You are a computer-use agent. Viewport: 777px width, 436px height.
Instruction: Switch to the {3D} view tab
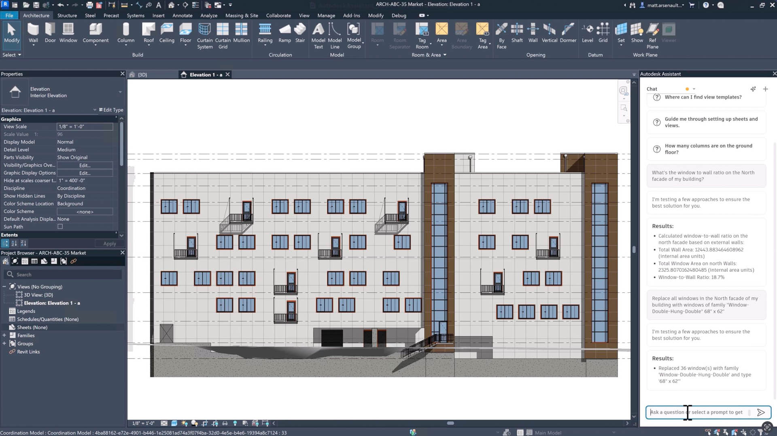pyautogui.click(x=142, y=74)
